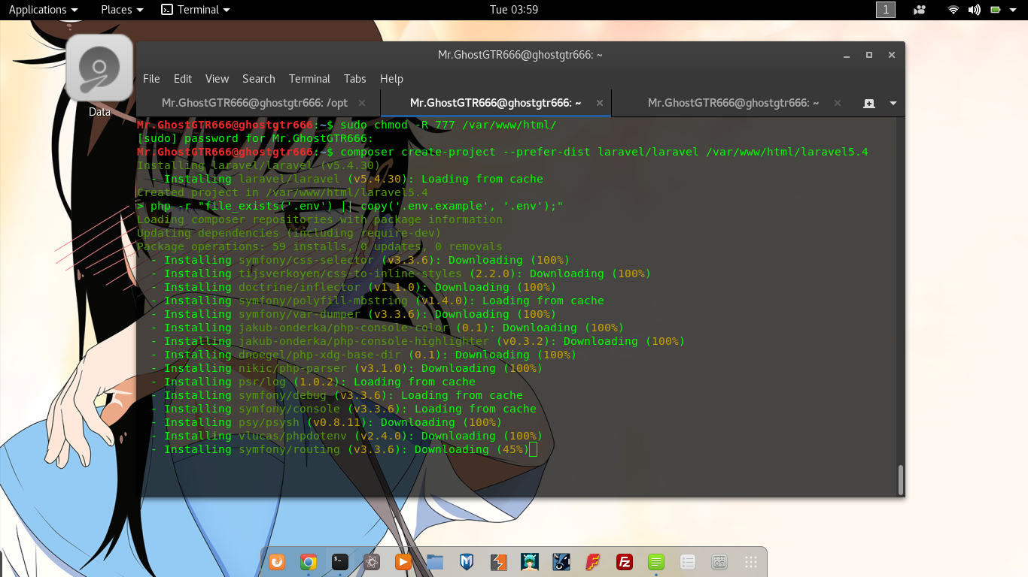Click the battery status indicator
This screenshot has height=577, width=1028.
pos(996,10)
